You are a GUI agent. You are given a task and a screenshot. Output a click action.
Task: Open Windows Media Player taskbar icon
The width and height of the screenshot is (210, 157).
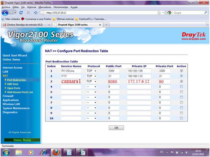click(x=31, y=152)
